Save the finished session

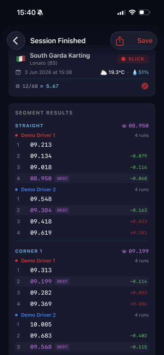[145, 41]
